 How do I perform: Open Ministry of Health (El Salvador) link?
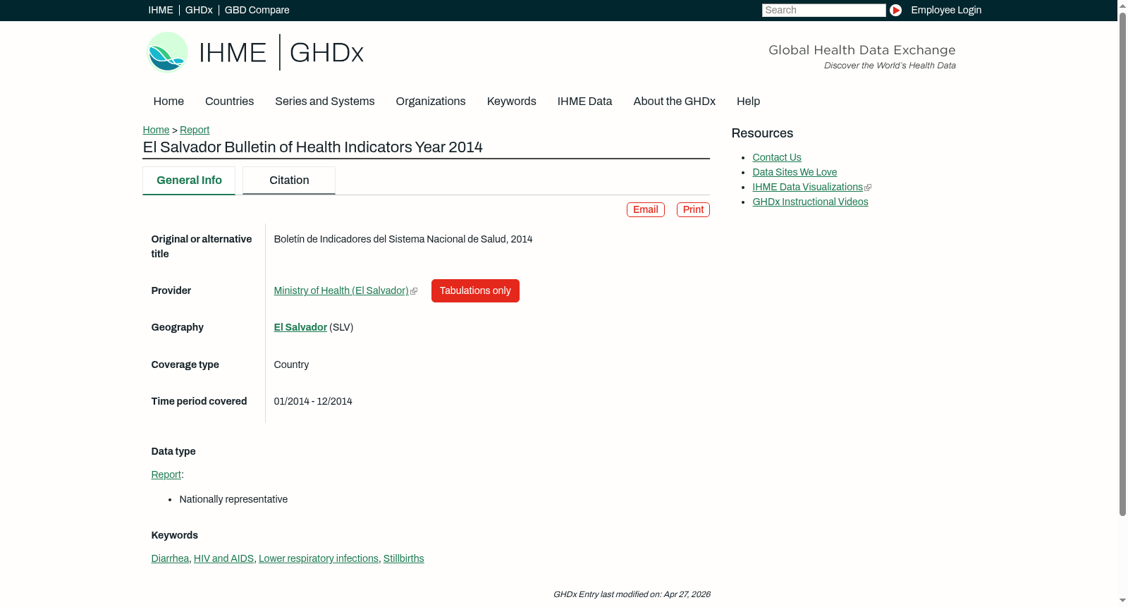tap(341, 290)
